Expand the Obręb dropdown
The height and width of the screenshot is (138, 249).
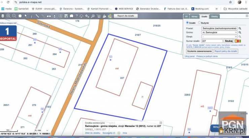coord(219,37)
